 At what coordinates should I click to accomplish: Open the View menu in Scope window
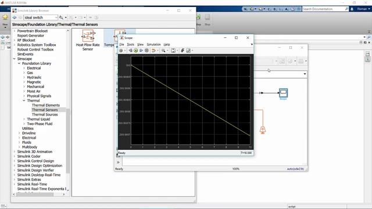tap(141, 45)
